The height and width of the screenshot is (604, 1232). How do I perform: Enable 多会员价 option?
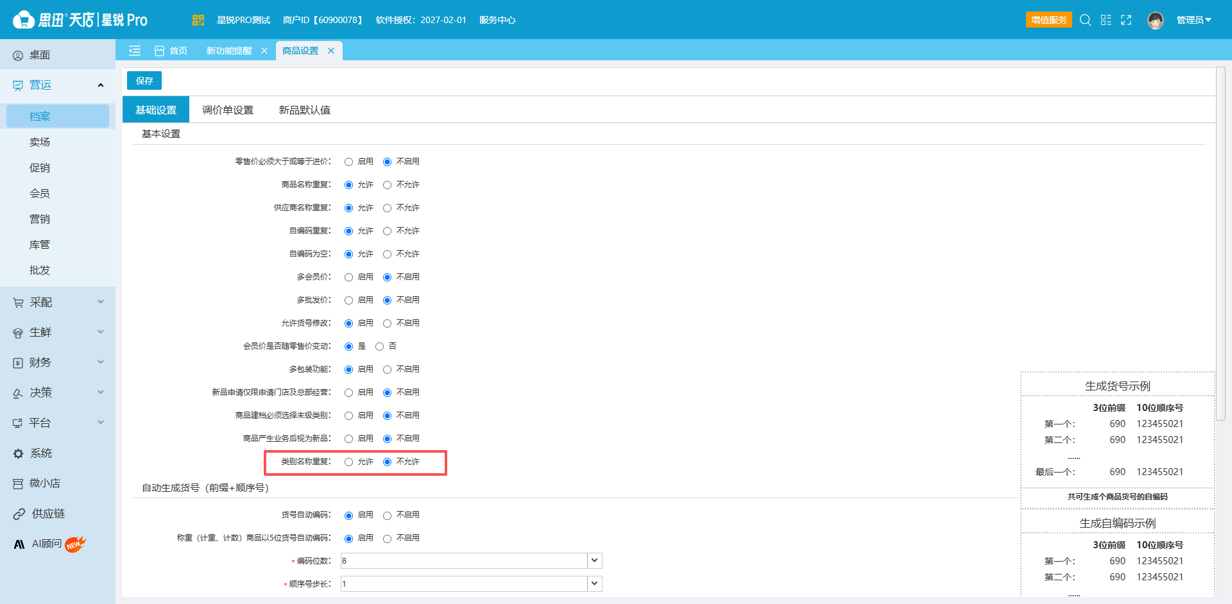348,277
